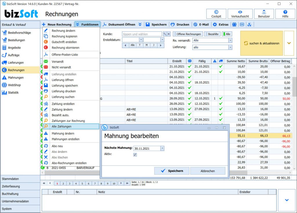
Task: Click the toolbar icon right of SN
Action: (250, 24)
